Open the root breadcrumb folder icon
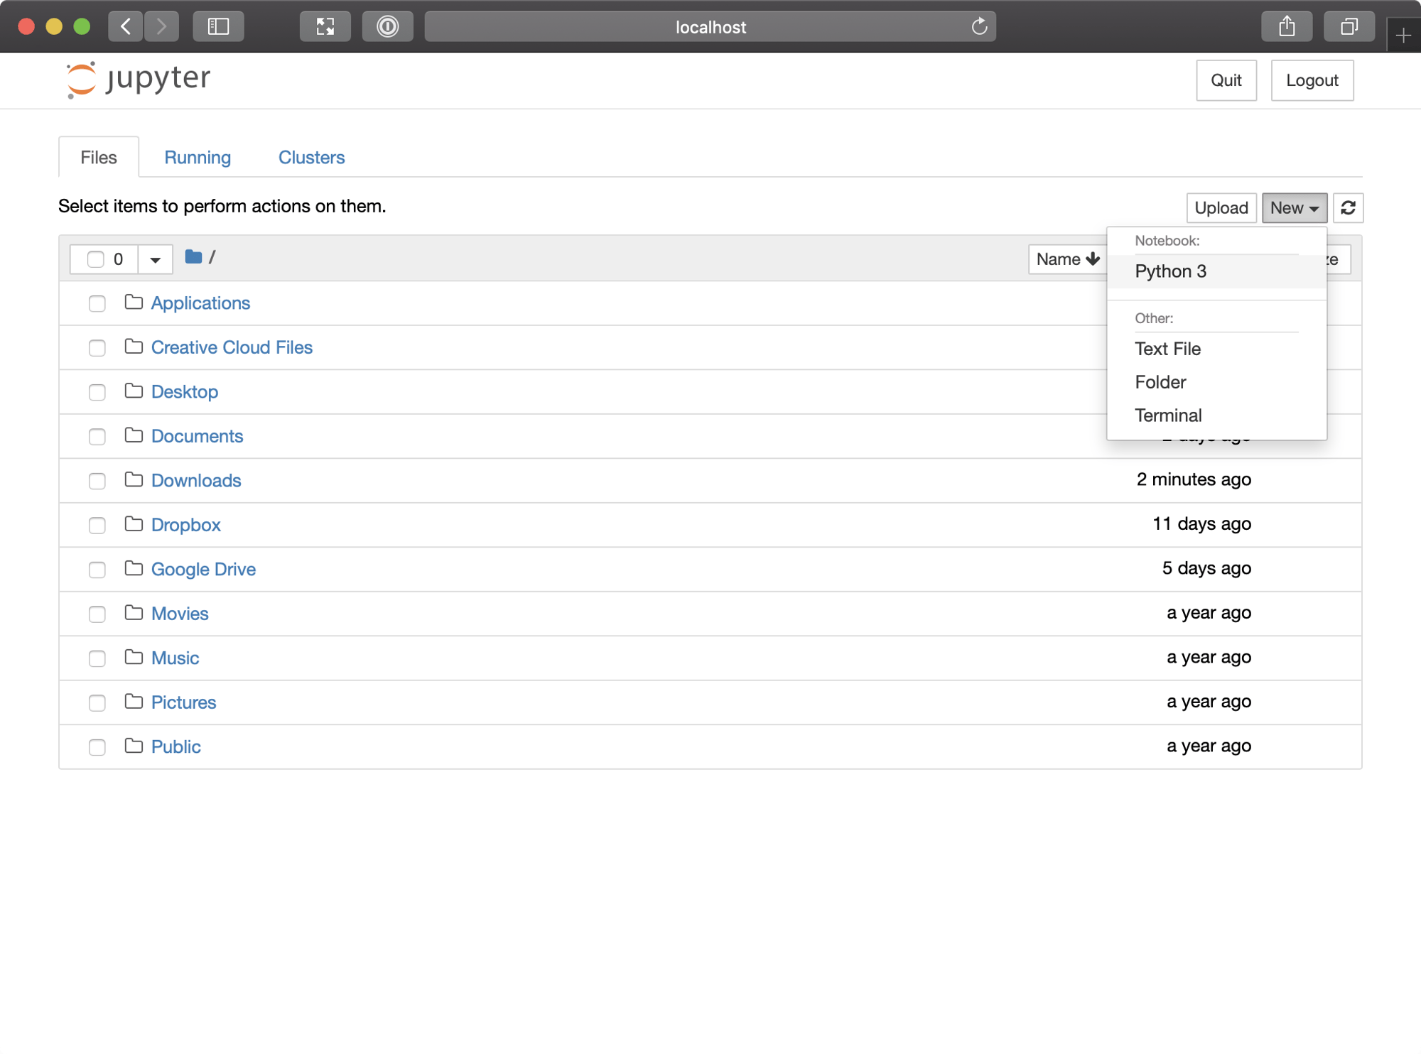The width and height of the screenshot is (1421, 1054). tap(193, 257)
